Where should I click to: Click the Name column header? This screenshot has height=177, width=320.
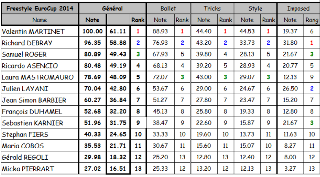pos(40,20)
